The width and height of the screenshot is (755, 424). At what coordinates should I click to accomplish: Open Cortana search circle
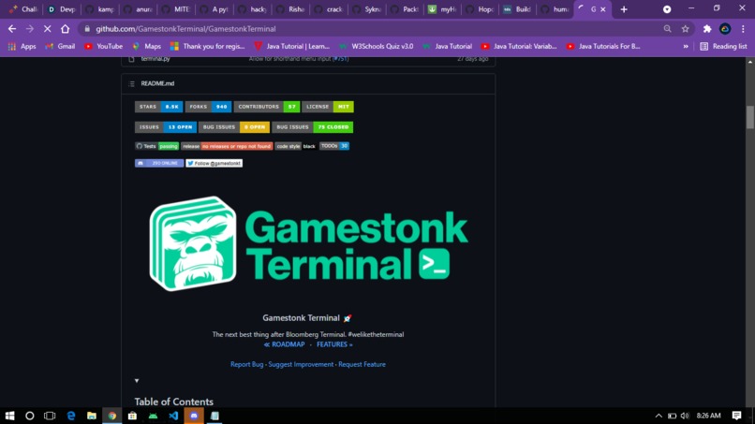(x=30, y=416)
